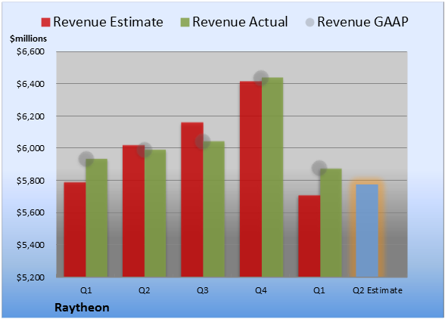Image resolution: width=445 pixels, height=319 pixels.
Task: Click the '$6,000' axis value
Action: coord(30,148)
